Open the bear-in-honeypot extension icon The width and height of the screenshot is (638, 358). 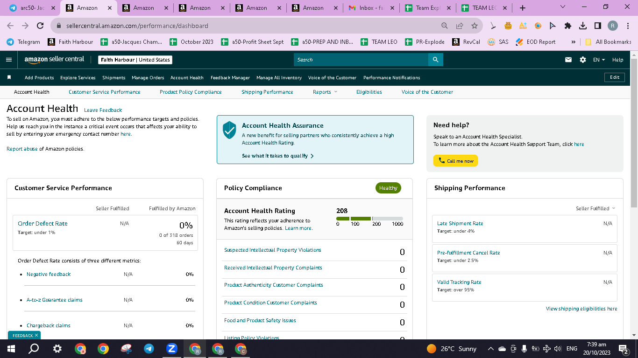click(508, 26)
